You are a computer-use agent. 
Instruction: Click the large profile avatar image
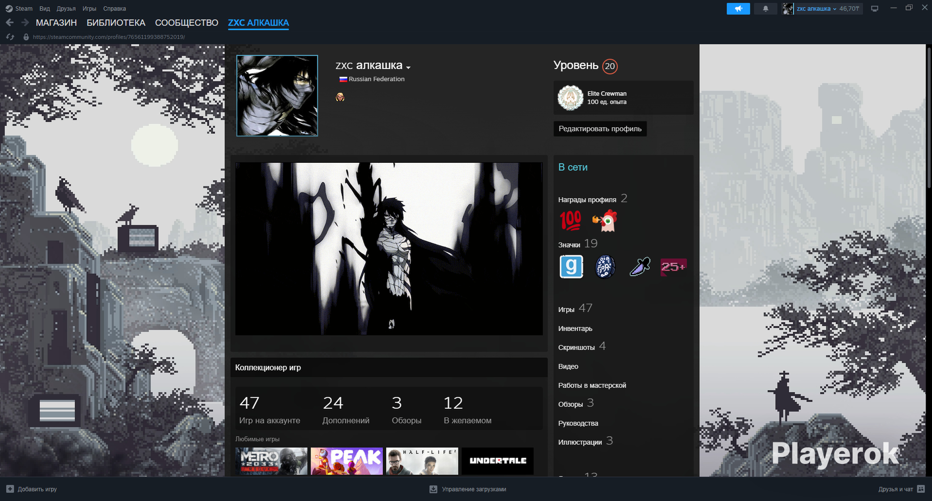pos(277,96)
